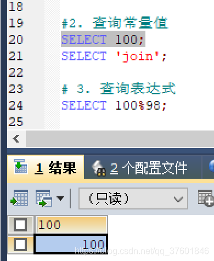Click the profiles tab icon
Screen dimensions: 214x261
click(99, 168)
